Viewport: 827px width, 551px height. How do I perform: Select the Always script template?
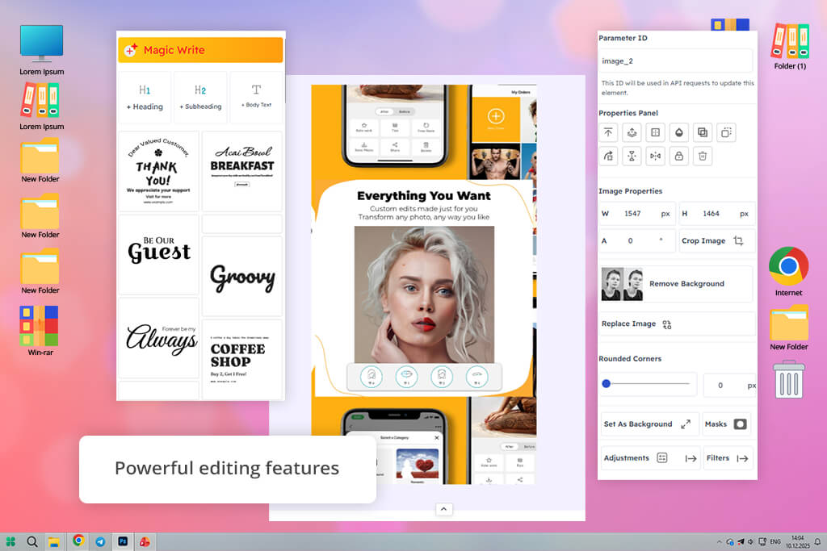(x=158, y=338)
